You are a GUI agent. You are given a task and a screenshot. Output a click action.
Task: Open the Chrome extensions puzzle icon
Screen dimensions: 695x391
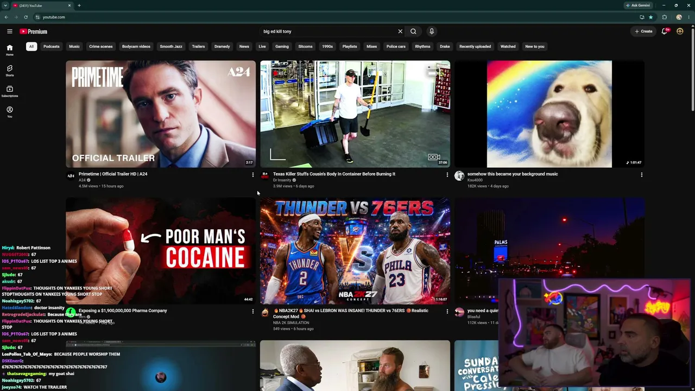665,17
